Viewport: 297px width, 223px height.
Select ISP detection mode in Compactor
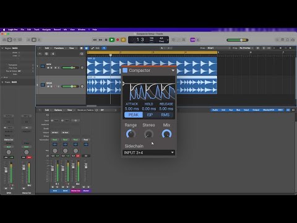[150, 115]
